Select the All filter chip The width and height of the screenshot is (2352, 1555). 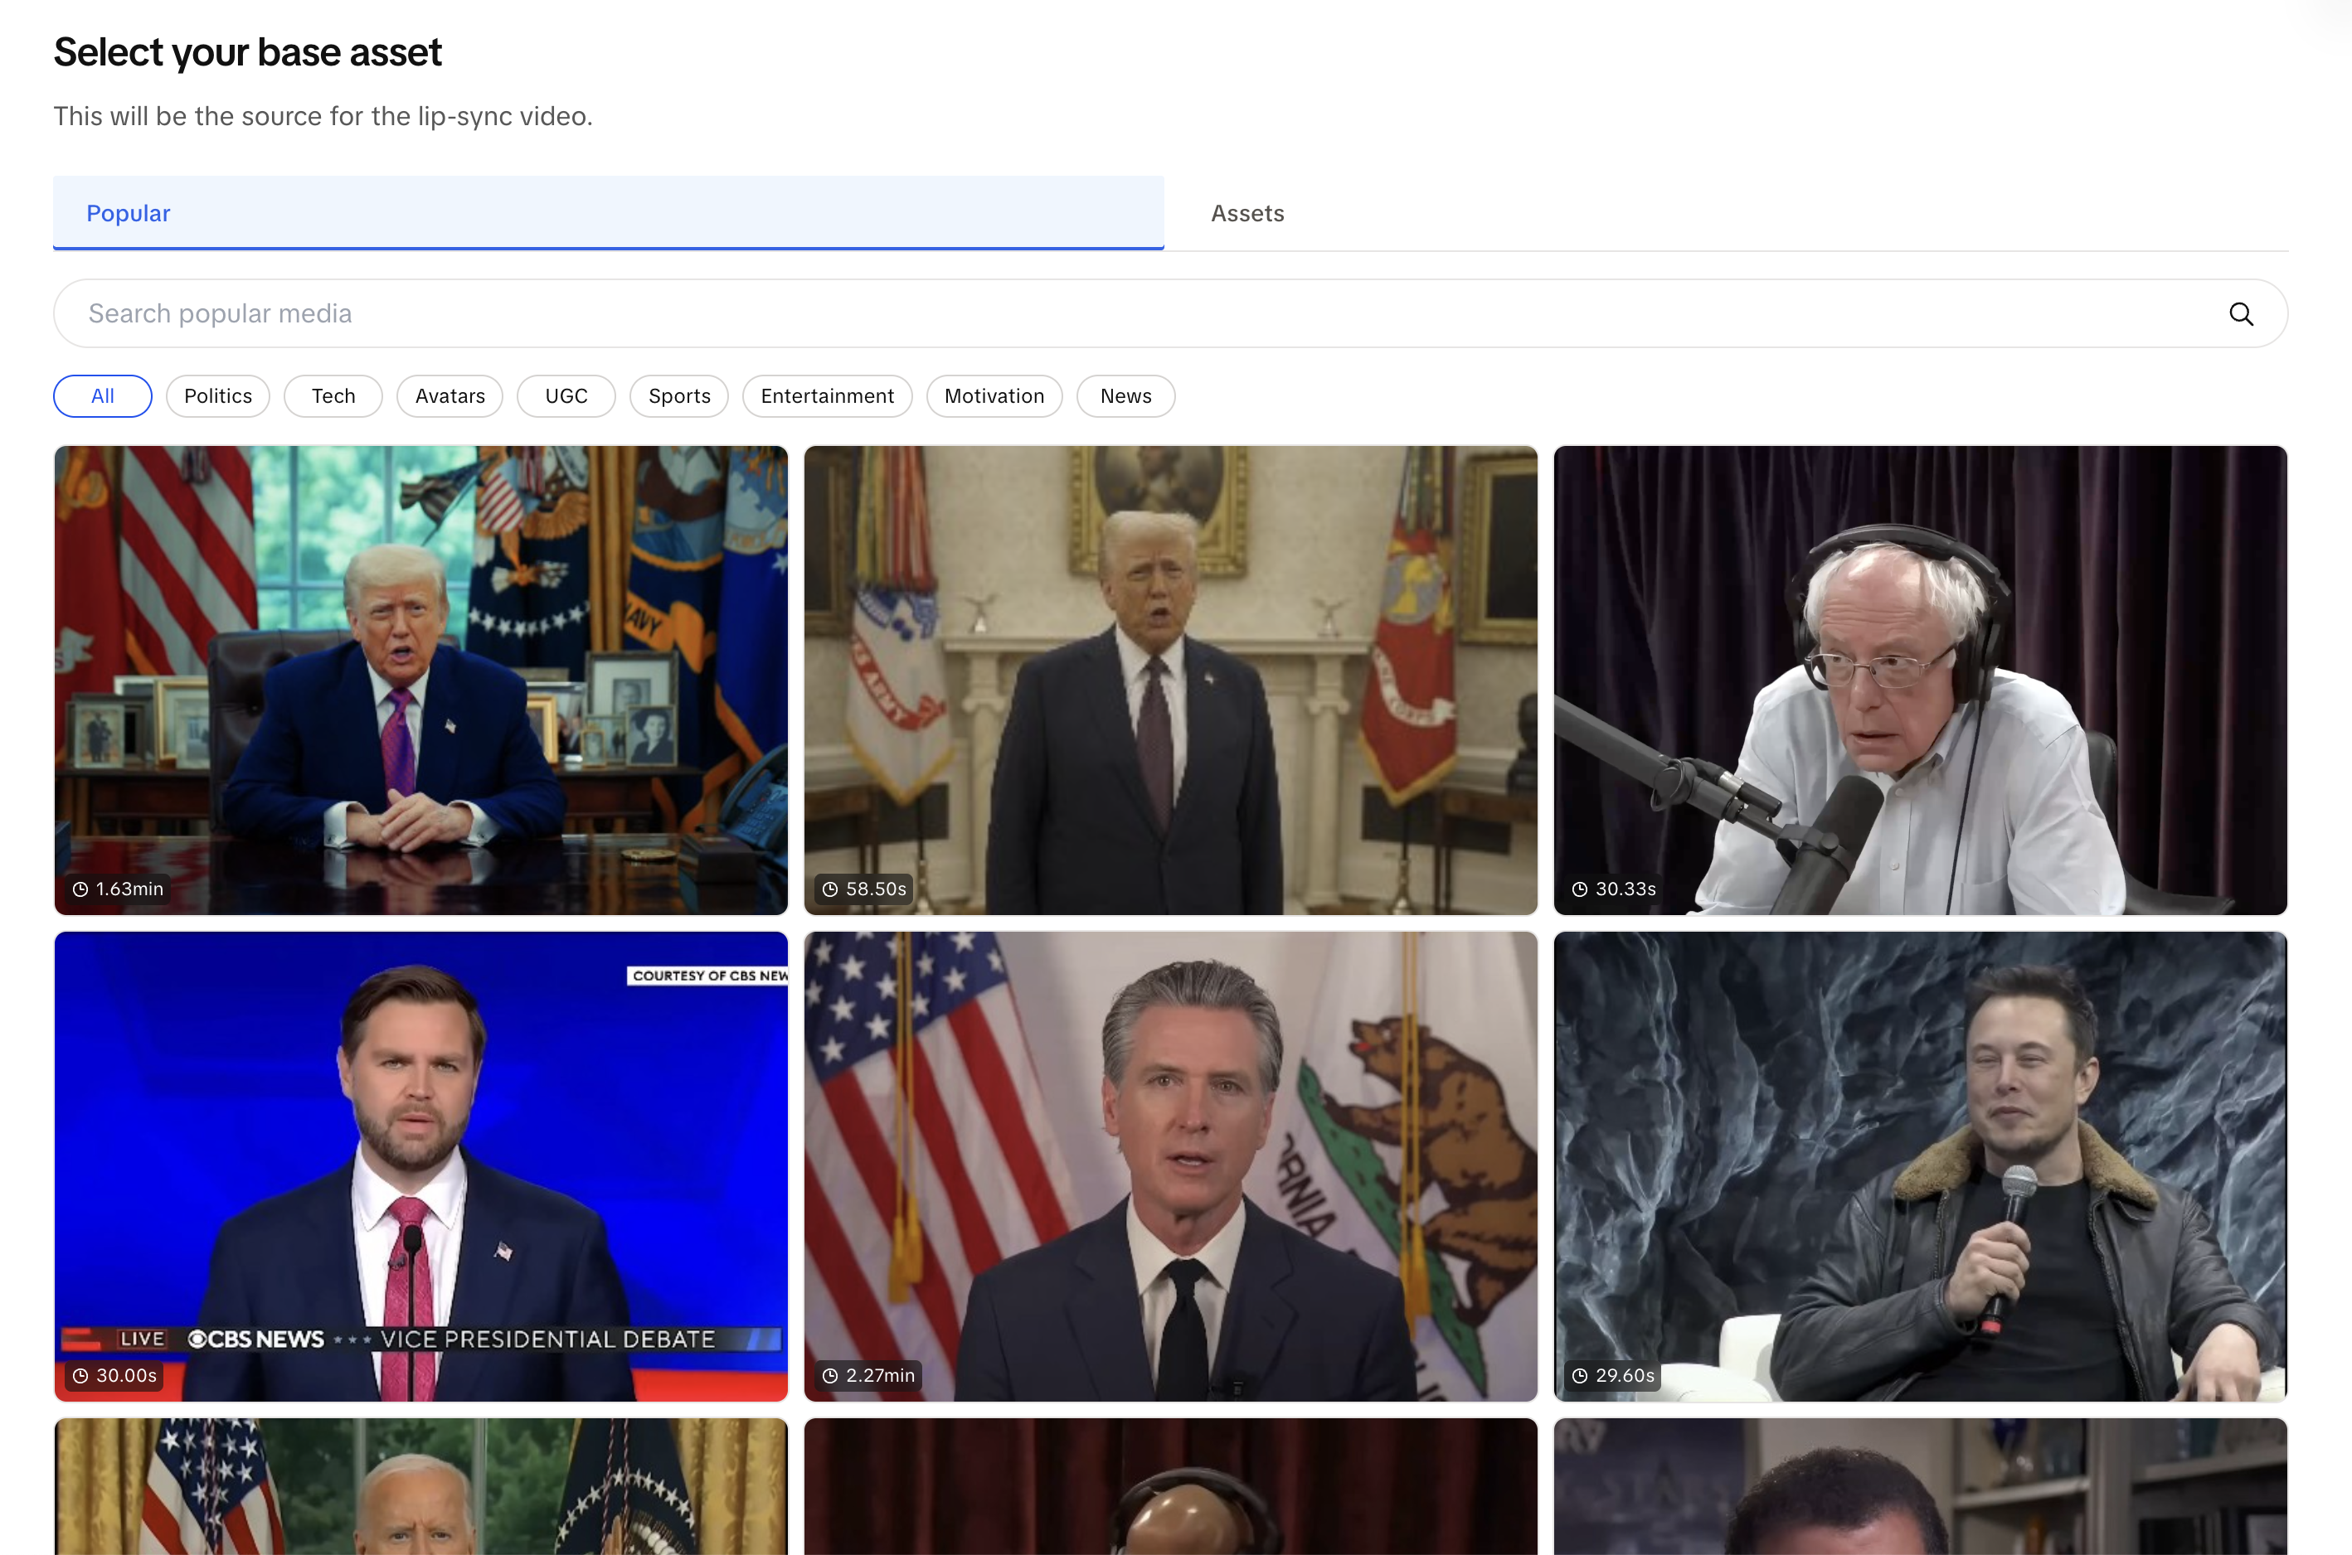pos(102,397)
